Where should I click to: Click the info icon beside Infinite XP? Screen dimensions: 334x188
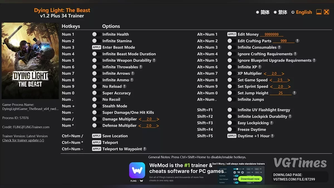(260, 67)
